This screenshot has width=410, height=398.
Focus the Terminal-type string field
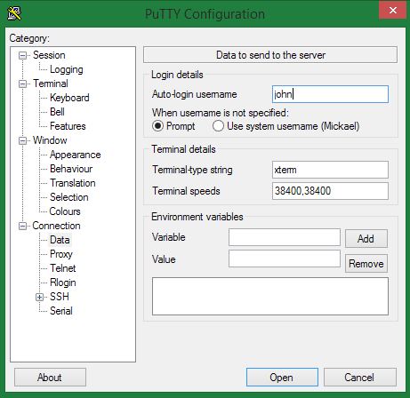pyautogui.click(x=330, y=170)
